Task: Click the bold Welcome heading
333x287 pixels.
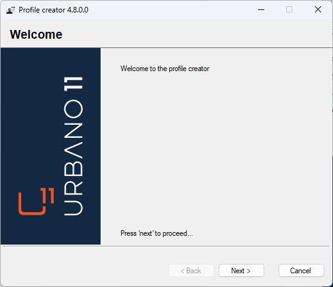Action: 36,34
